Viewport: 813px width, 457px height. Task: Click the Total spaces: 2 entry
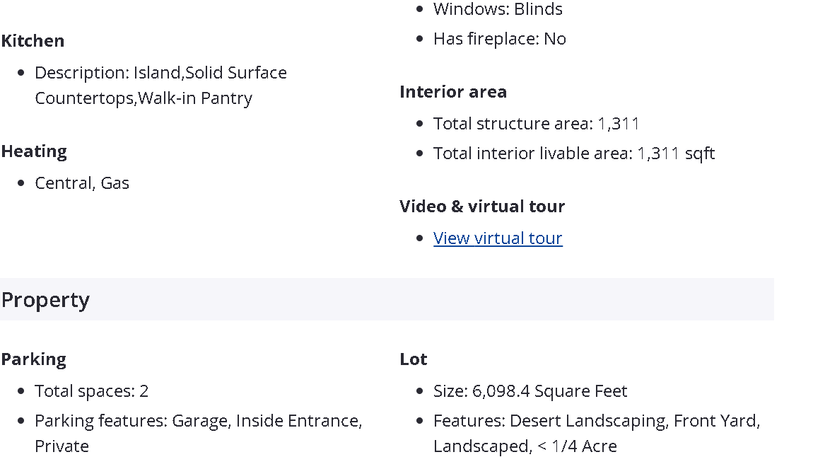(x=91, y=391)
